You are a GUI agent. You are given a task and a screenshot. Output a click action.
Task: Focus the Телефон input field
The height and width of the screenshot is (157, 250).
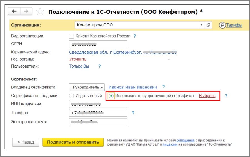(98, 113)
